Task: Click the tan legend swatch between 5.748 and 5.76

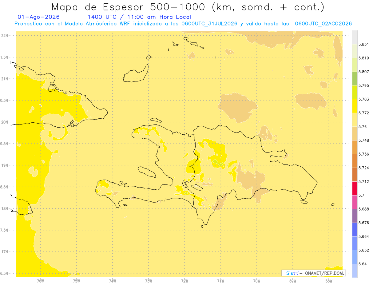Action: (355, 133)
